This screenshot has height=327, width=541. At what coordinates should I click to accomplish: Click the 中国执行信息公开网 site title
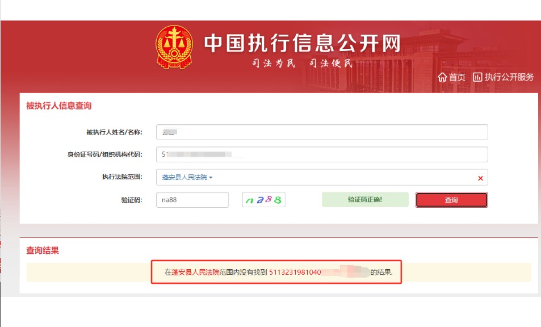tap(302, 43)
